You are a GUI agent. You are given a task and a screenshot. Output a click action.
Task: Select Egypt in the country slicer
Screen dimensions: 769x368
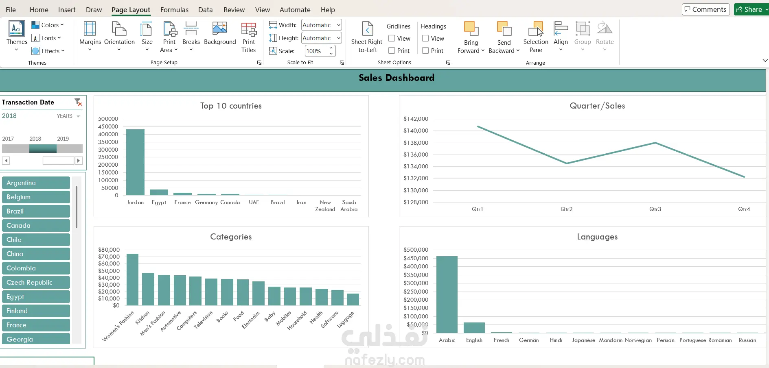[x=36, y=297]
